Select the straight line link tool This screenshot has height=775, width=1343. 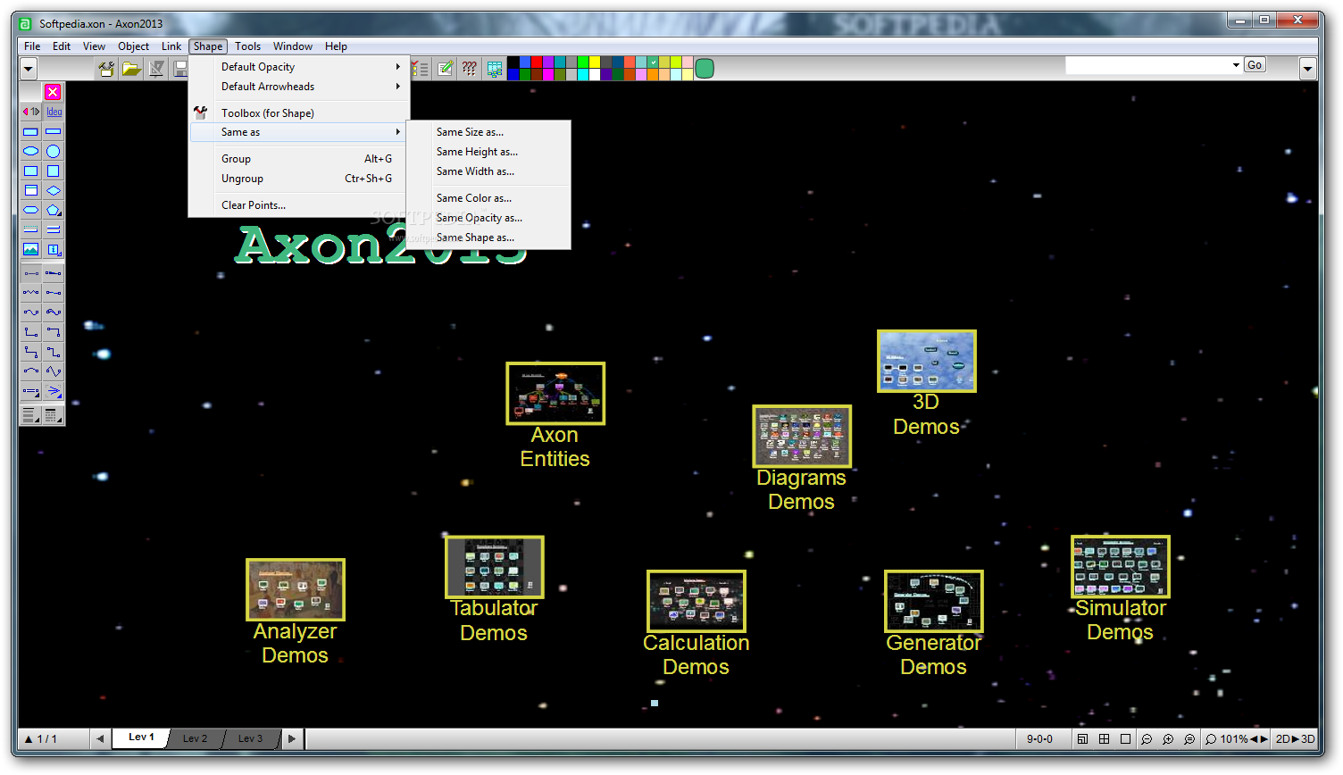click(31, 272)
